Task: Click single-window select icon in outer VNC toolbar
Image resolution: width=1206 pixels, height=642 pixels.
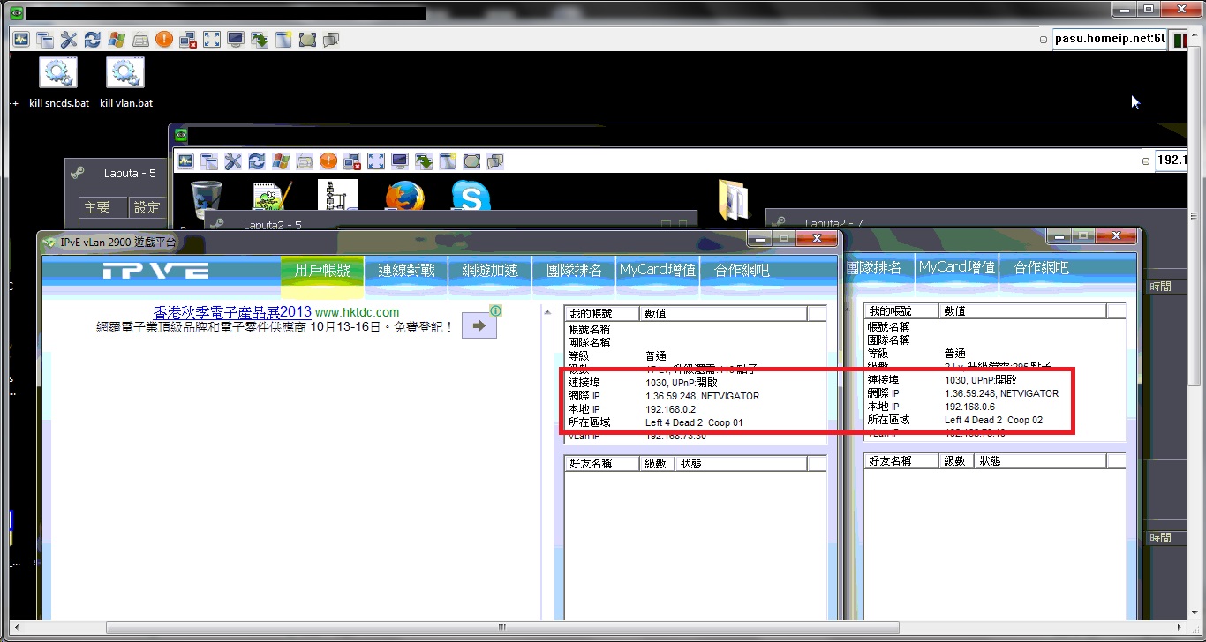Action: tap(283, 40)
